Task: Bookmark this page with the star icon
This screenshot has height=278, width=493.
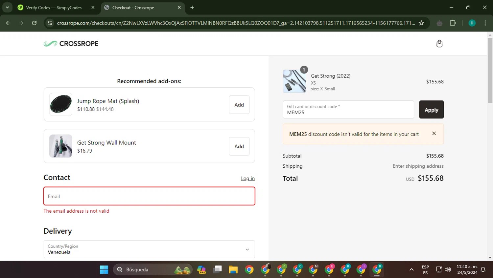Action: click(421, 23)
